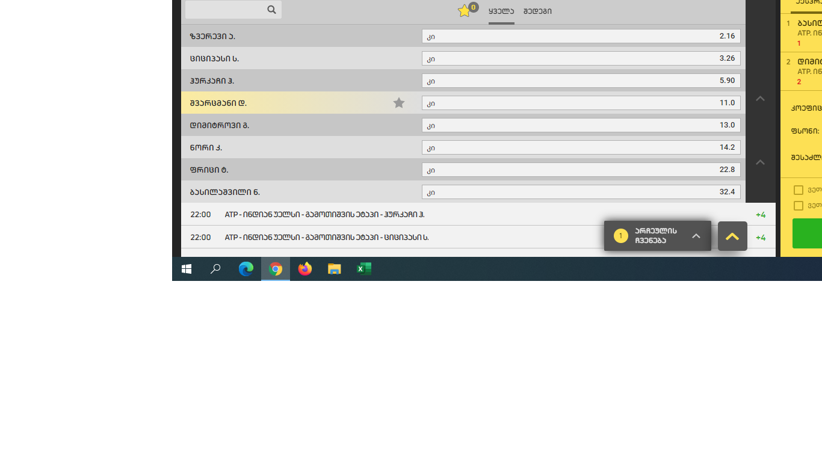Expand +4 markets on the ჰურკაჩი ჰ. event row
The image size is (822, 462).
(x=761, y=215)
